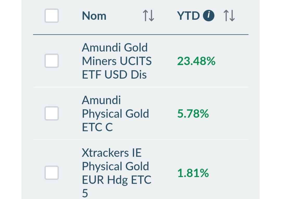Screen dimensions: 281x199
Task: Open the YTD info icon
Action: pos(209,16)
